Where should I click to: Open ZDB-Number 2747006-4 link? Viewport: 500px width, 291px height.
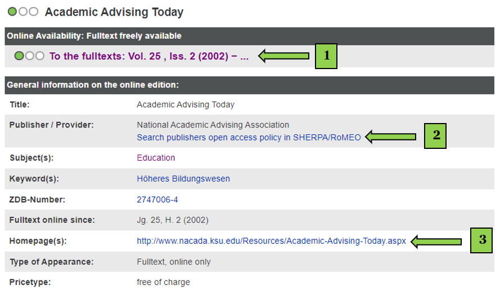point(157,199)
